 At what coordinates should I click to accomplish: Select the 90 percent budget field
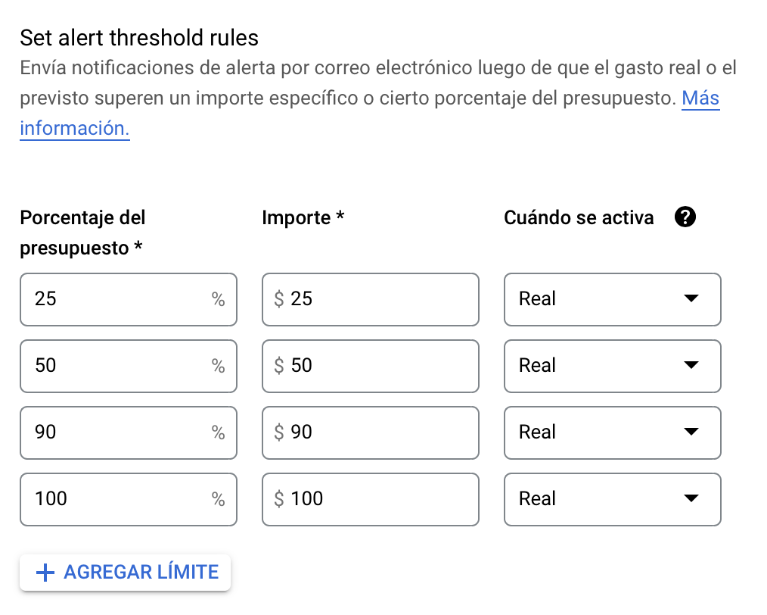pyautogui.click(x=129, y=432)
